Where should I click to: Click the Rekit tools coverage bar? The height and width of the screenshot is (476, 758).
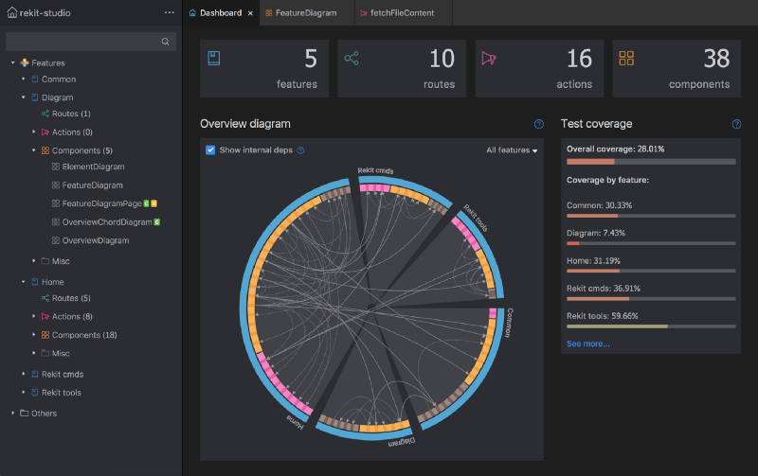(651, 326)
